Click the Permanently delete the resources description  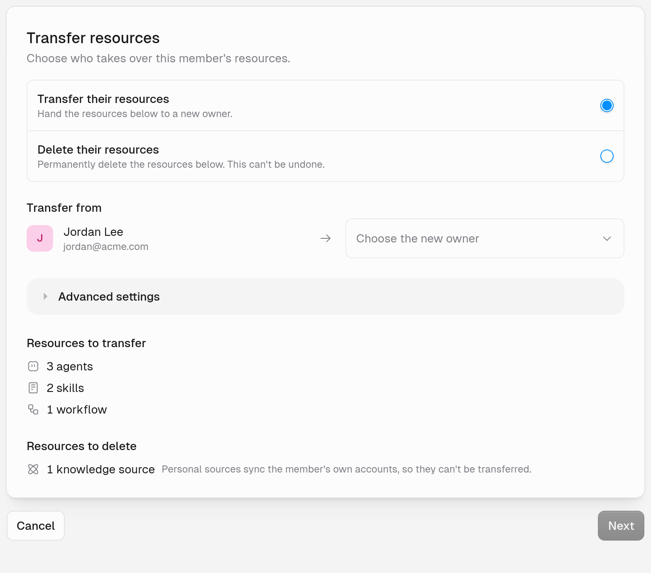coord(181,164)
